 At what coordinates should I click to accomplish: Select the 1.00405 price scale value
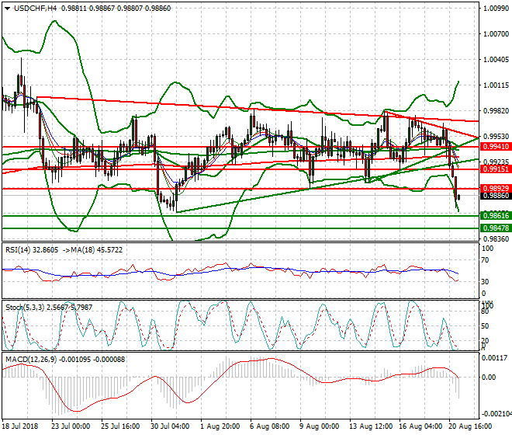496,59
